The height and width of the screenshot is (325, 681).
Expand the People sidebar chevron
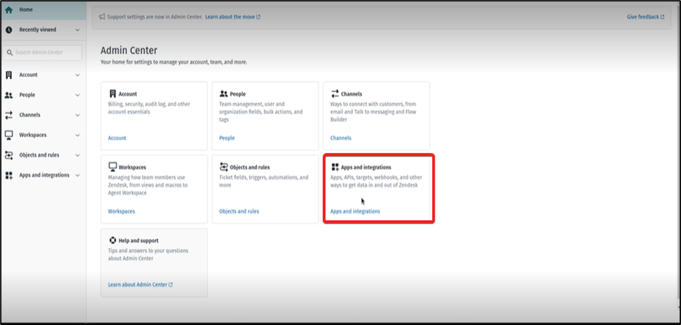coord(77,95)
